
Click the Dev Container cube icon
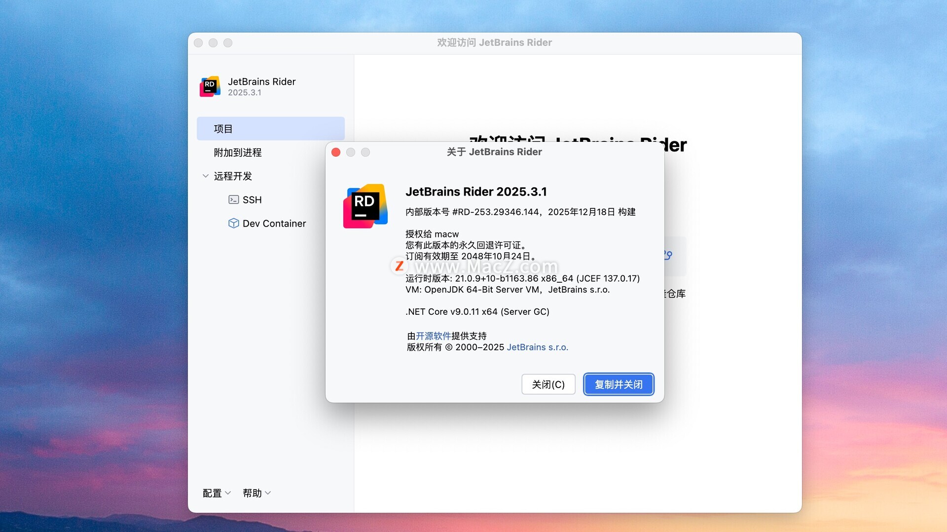point(233,223)
